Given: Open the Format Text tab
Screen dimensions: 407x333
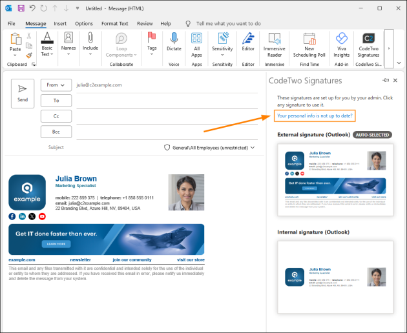Looking at the screenshot, I should (x=115, y=24).
